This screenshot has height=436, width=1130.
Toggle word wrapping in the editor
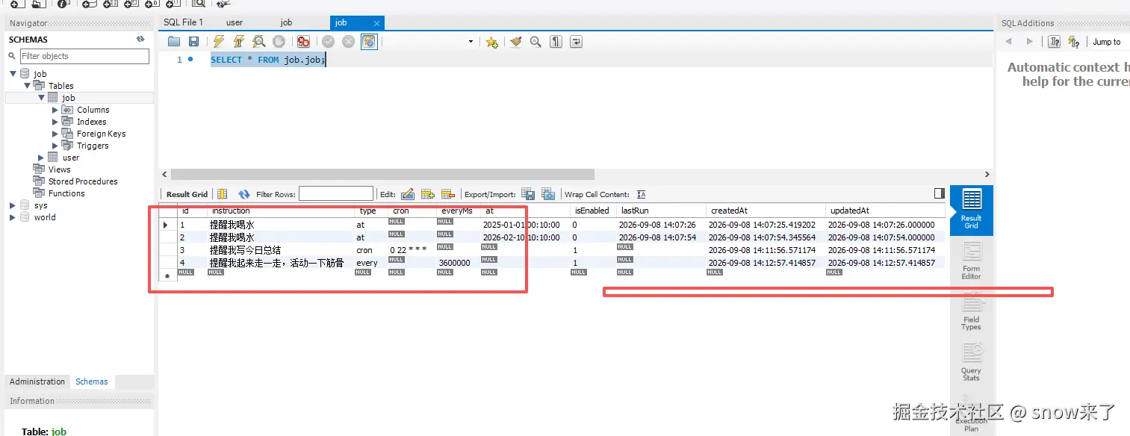[576, 42]
